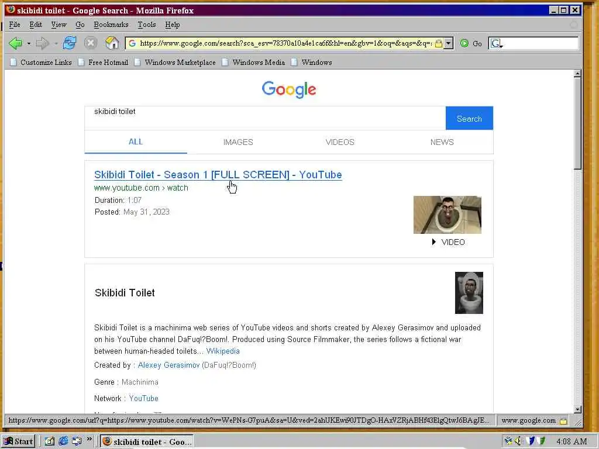599x449 pixels.
Task: Expand the address bar URL dropdown
Action: click(x=449, y=43)
